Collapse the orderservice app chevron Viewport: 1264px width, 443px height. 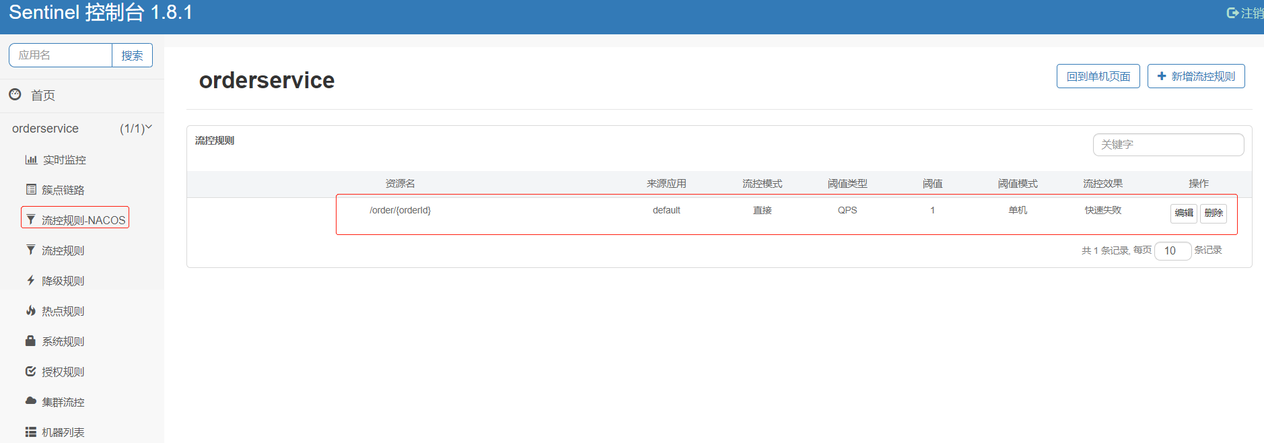point(149,127)
